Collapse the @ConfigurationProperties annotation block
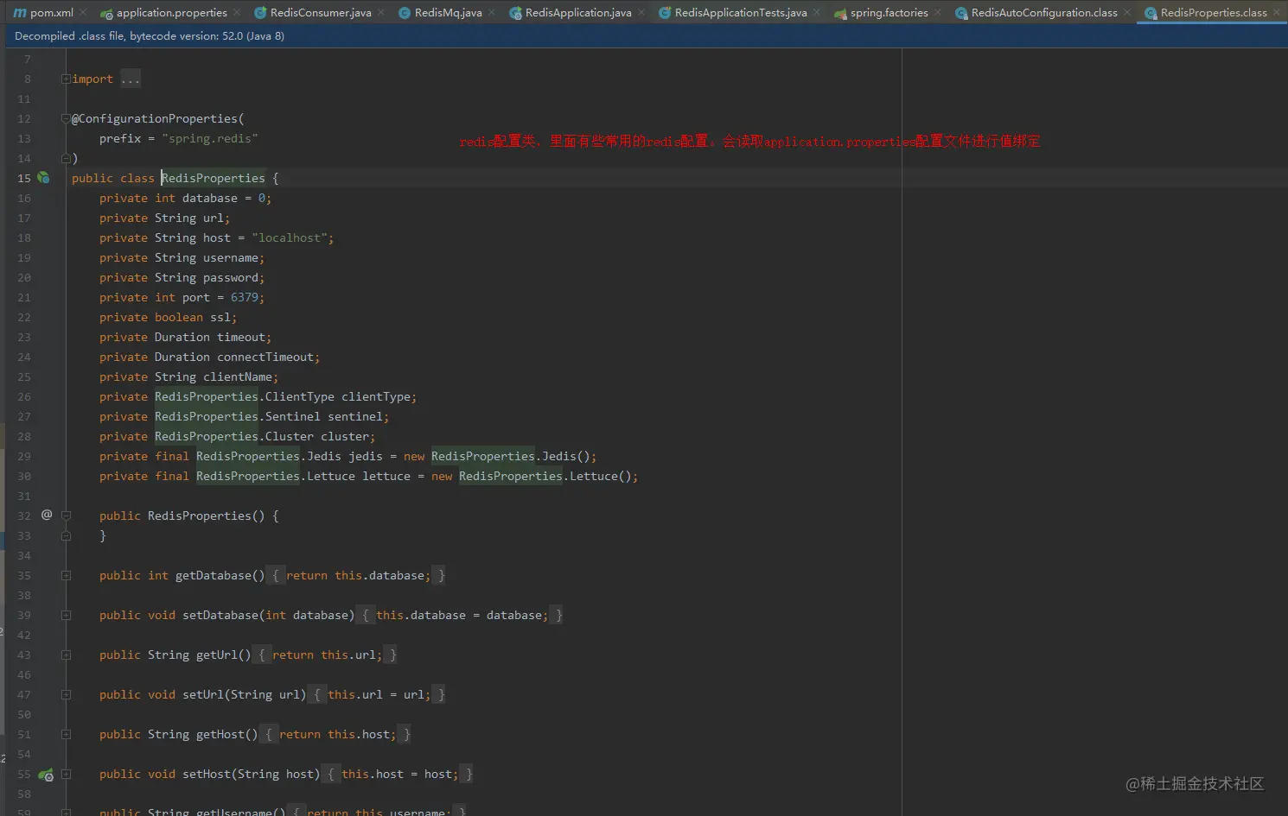Screen dimensions: 1288x816 [66, 119]
